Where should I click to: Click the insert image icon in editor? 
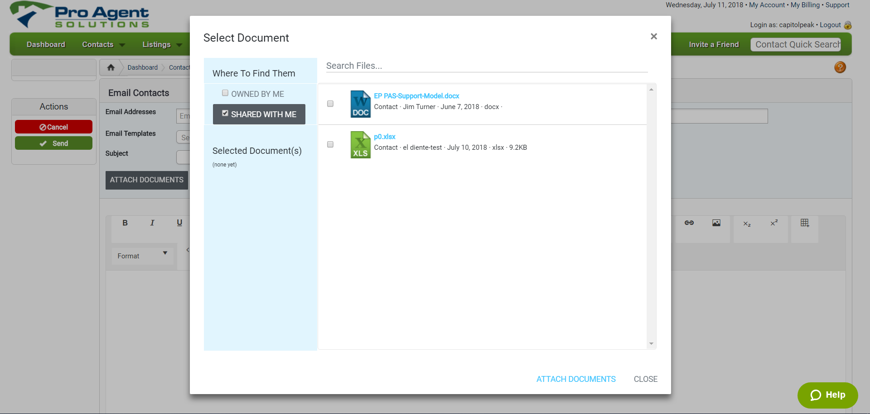click(x=716, y=223)
